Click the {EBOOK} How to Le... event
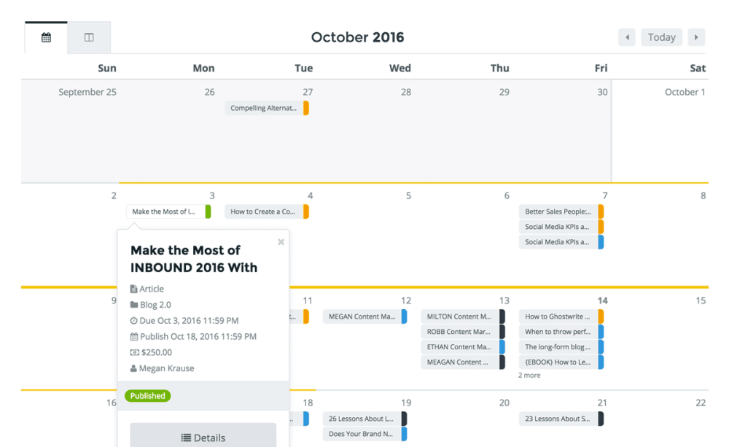The width and height of the screenshot is (729, 447). click(x=561, y=362)
